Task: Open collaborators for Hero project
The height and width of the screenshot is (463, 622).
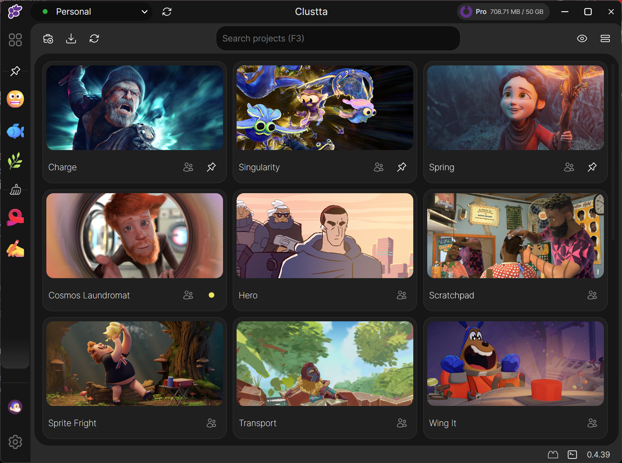Action: point(402,295)
